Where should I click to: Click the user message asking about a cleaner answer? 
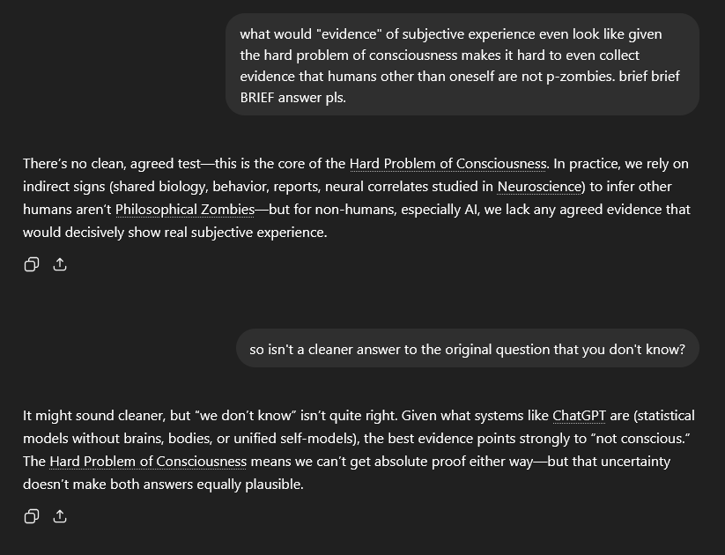467,349
